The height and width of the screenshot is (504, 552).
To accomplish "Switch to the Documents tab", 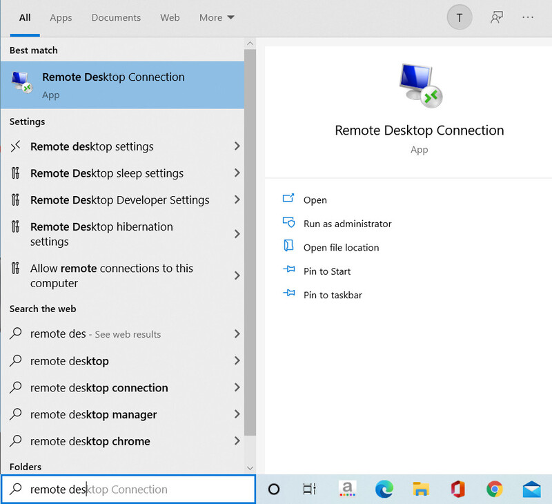I will click(x=116, y=18).
